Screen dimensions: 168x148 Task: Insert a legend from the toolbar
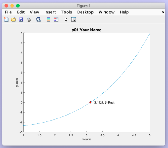pos(56,19)
